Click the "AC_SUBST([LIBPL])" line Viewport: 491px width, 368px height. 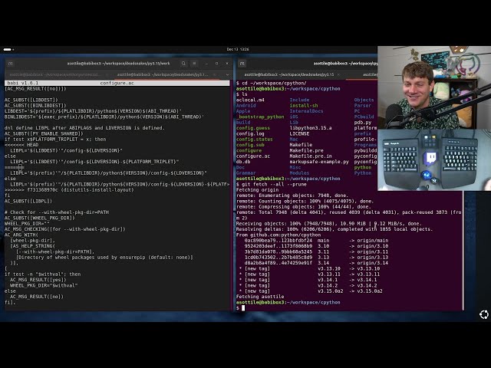[x=28, y=201]
